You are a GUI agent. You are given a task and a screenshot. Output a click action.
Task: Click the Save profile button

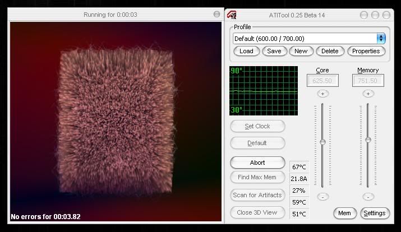pyautogui.click(x=274, y=51)
